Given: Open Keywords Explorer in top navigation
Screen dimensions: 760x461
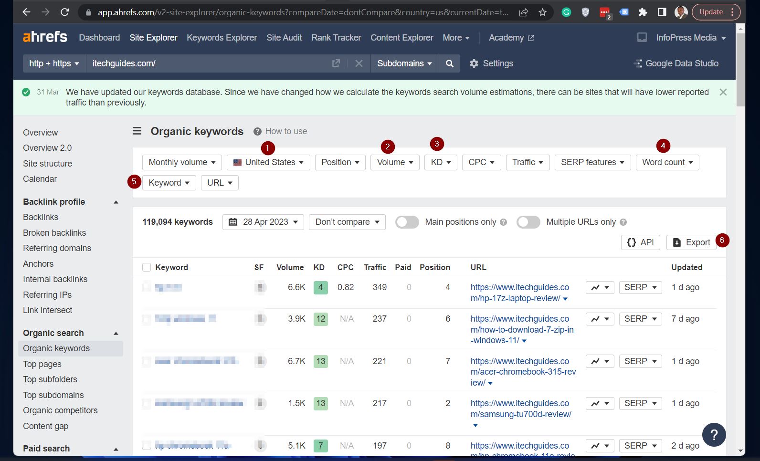Looking at the screenshot, I should coord(222,38).
